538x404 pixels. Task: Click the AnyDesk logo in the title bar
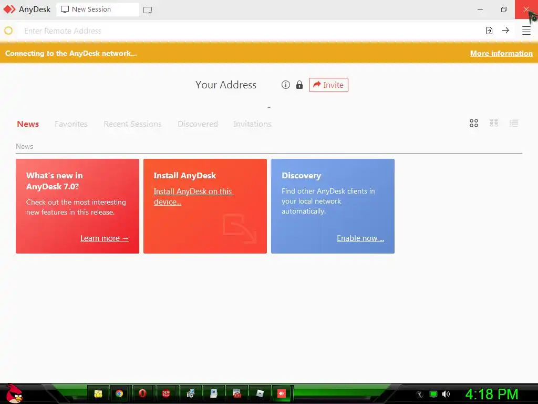pos(9,9)
